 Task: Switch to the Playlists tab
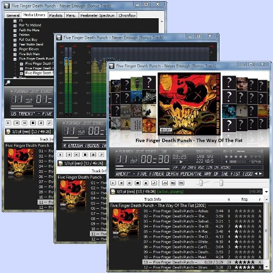[56, 15]
